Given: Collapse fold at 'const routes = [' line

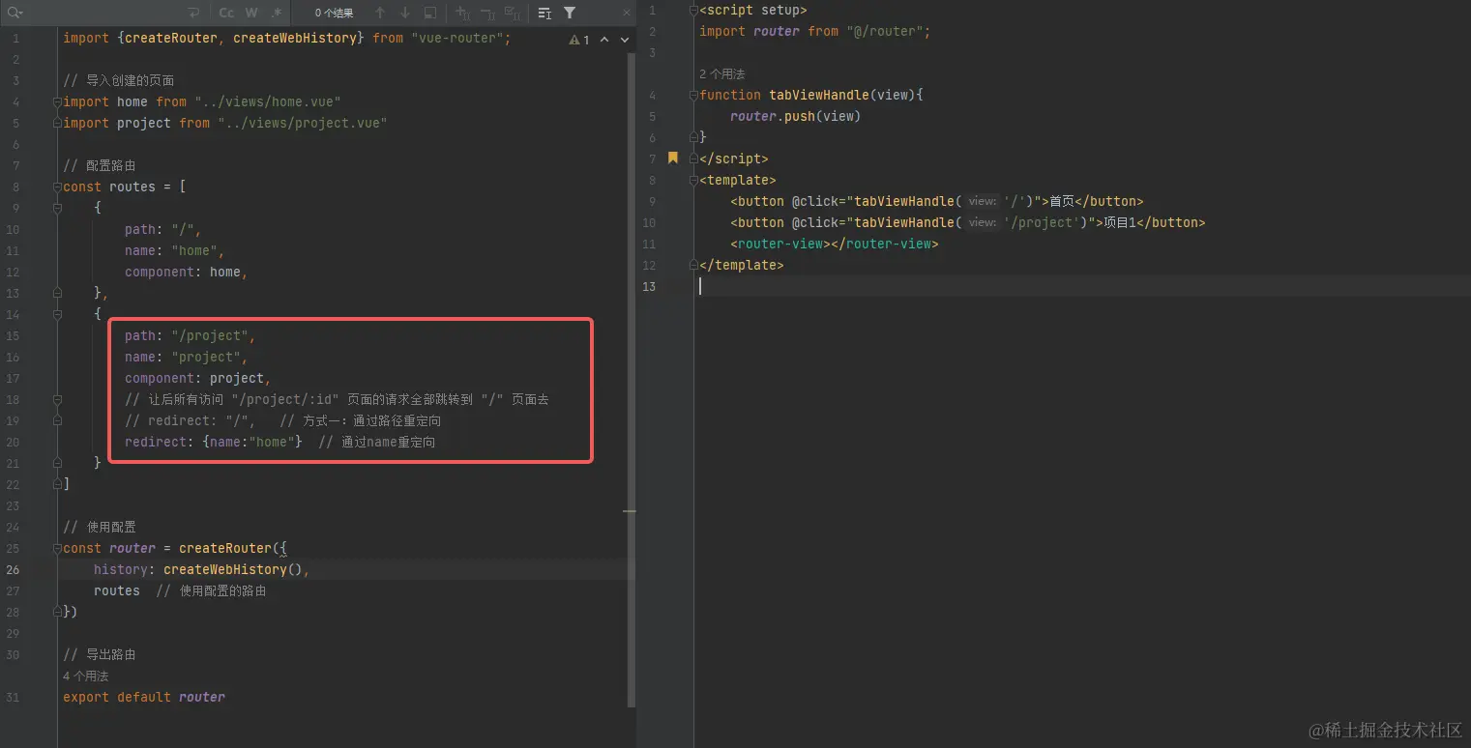Looking at the screenshot, I should (x=57, y=187).
